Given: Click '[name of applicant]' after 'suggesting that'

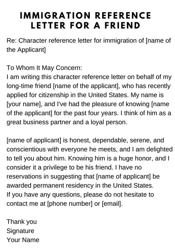Looking at the screenshot, I should (x=123, y=177).
